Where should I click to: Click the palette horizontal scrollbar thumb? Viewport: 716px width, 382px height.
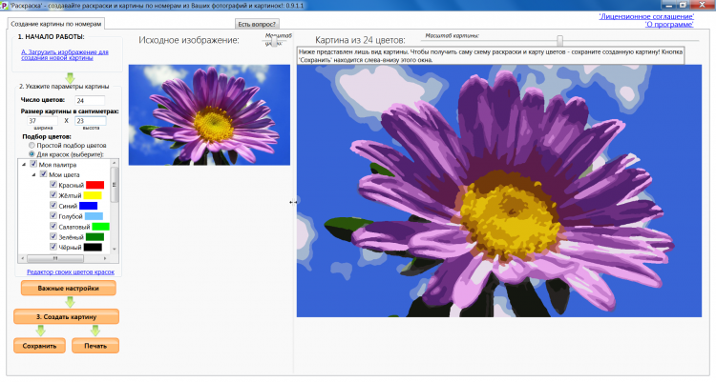coord(55,258)
